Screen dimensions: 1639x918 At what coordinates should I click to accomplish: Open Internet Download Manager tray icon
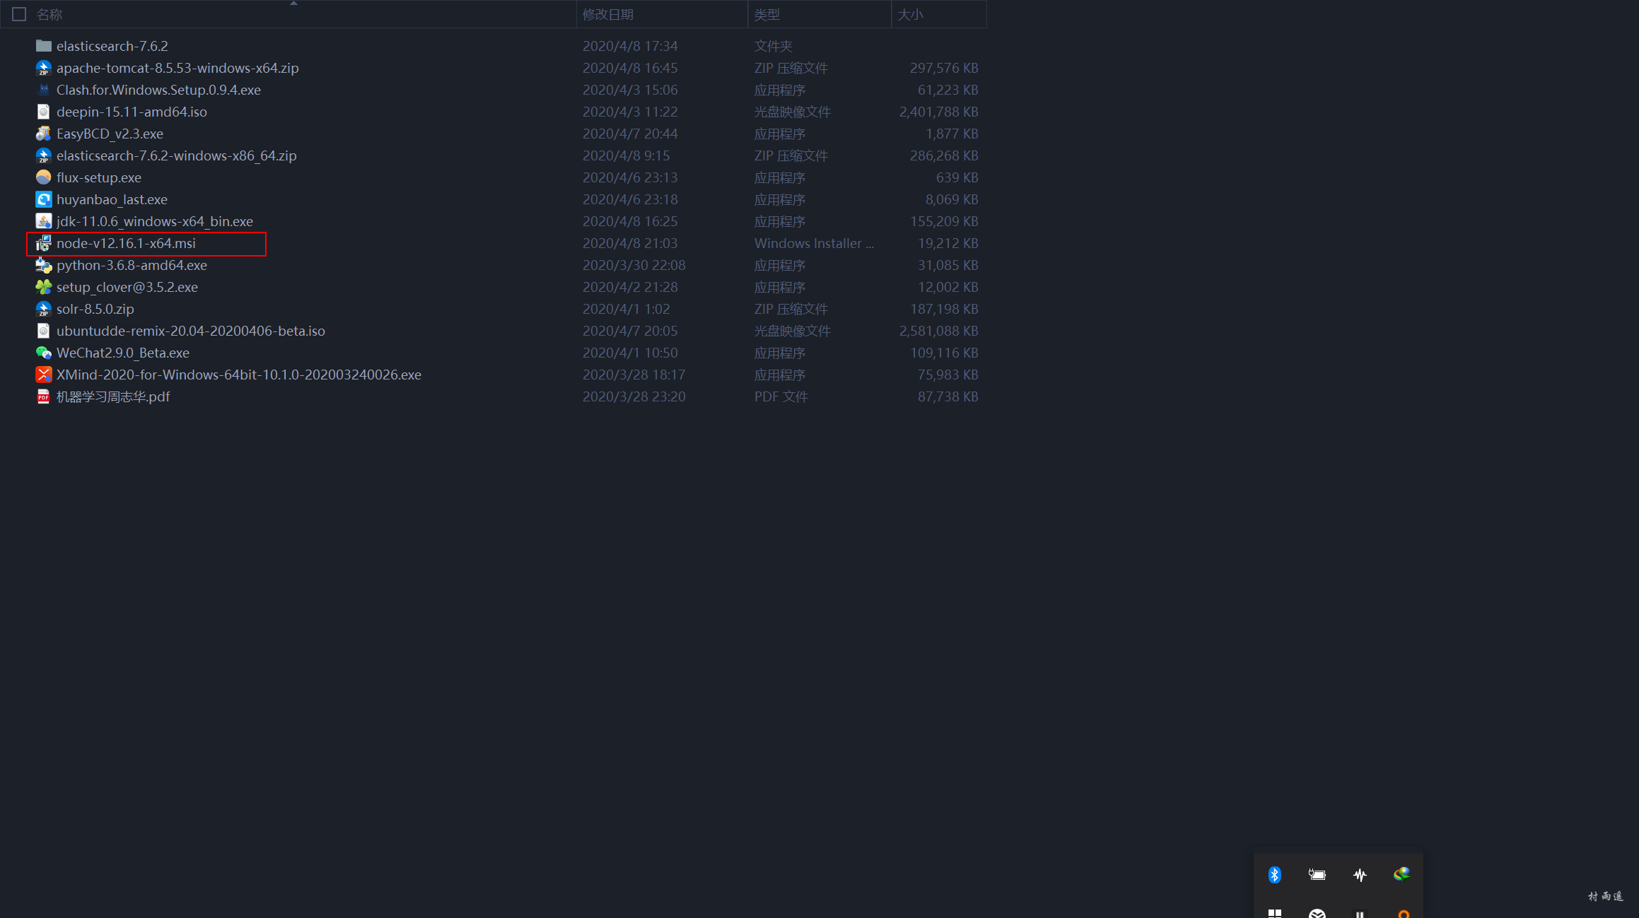1401,875
